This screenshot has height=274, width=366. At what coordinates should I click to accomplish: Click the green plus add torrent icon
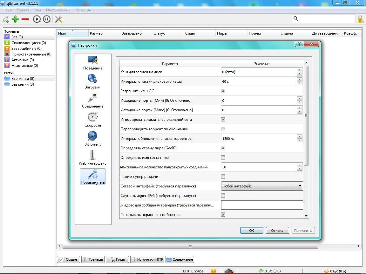tap(15, 19)
